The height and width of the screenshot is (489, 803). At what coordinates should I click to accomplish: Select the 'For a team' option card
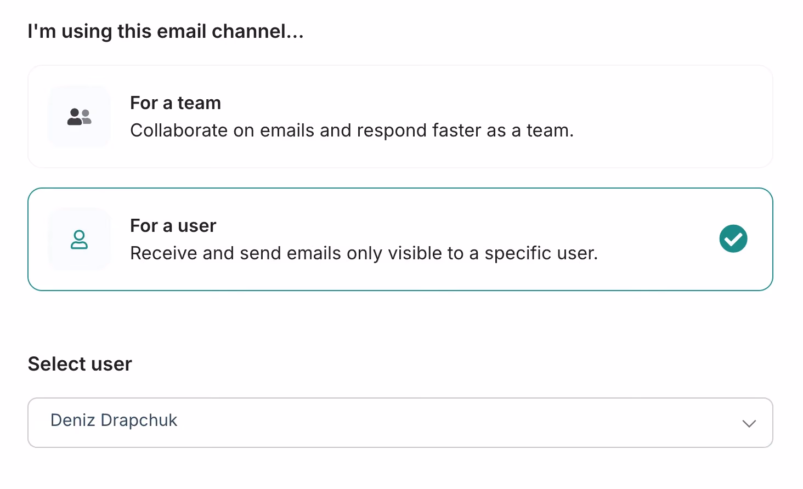coord(400,116)
